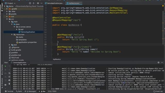Open the Project side tool tab
The height and width of the screenshot is (93, 165).
[x=2, y=7]
